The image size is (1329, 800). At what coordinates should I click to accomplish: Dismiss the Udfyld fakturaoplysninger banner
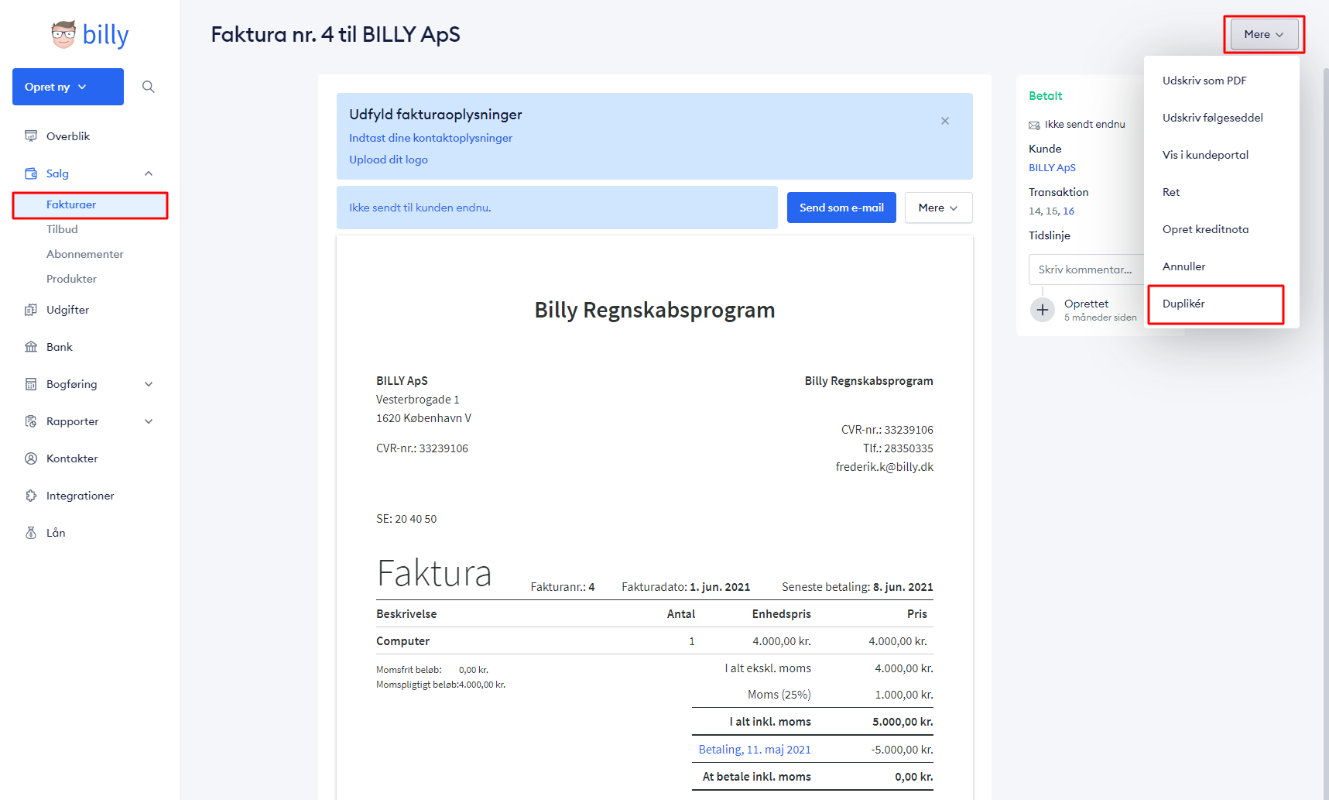tap(945, 121)
